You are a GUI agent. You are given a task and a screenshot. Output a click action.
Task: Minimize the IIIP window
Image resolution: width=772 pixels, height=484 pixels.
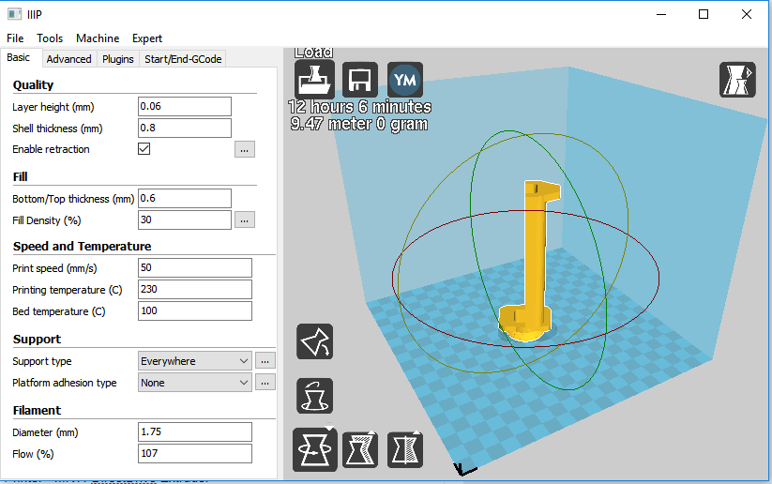[x=661, y=14]
